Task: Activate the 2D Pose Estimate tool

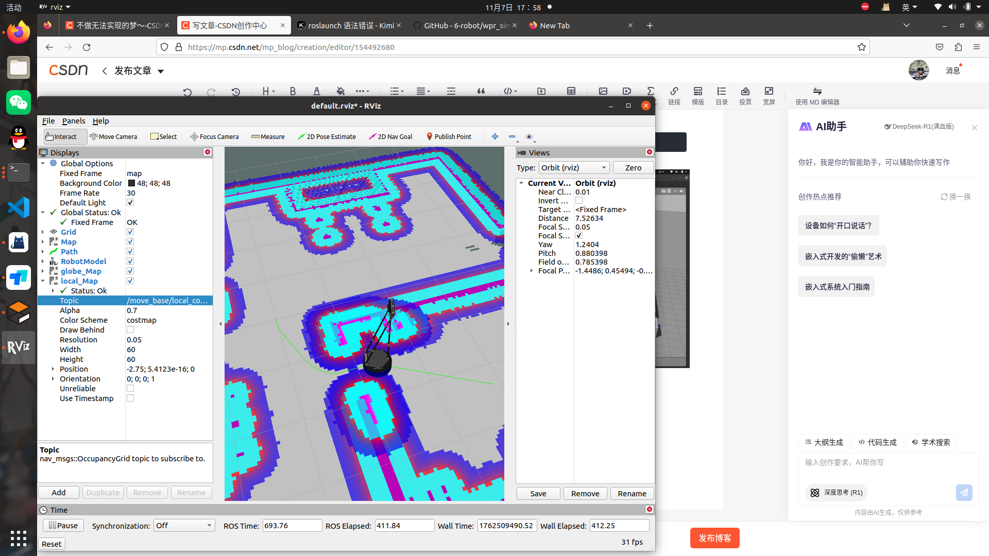Action: [x=327, y=136]
